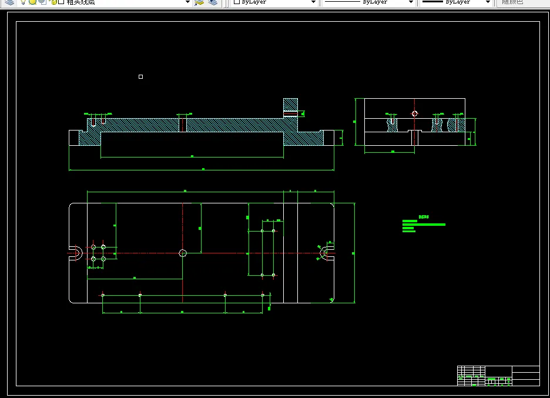Select the green technical notes text block
Viewport: 550px width, 398px height.
424,224
